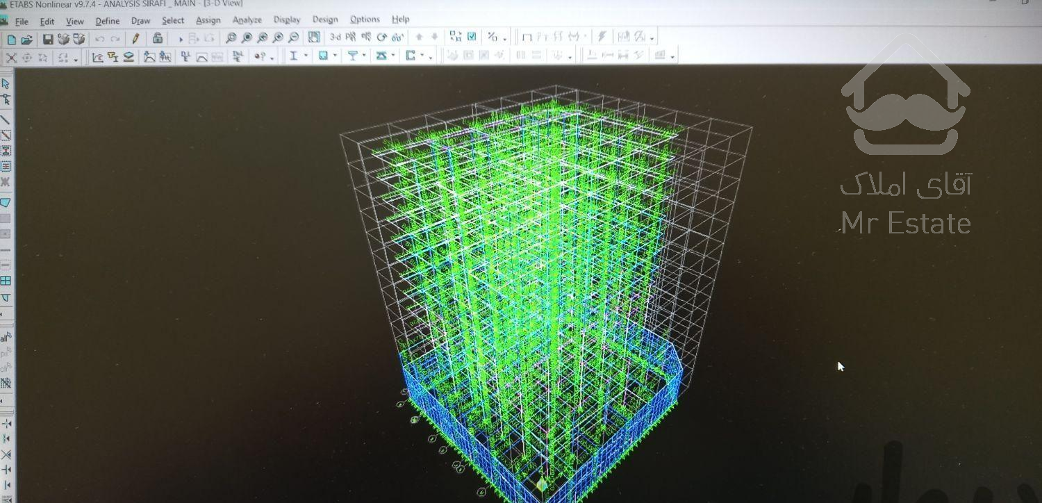Open the File menu
This screenshot has width=1042, height=503.
(22, 22)
